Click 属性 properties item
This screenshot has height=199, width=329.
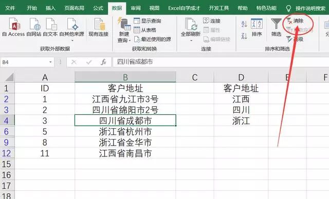tap(212, 30)
